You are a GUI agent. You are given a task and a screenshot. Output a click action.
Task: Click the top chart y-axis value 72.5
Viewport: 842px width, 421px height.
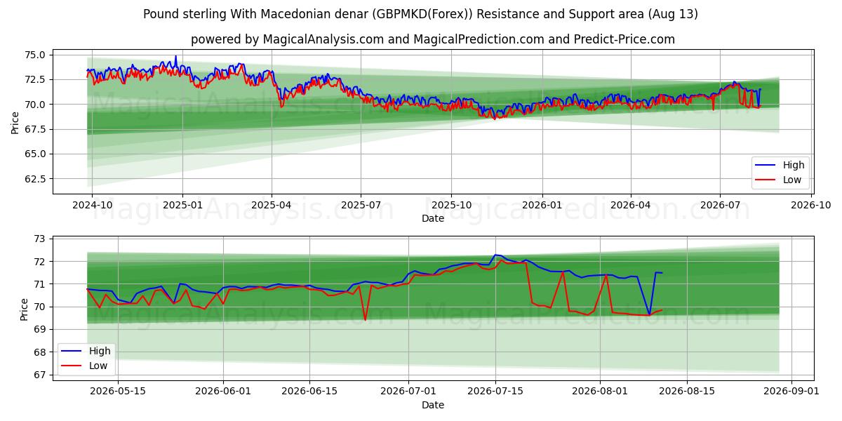pyautogui.click(x=34, y=79)
